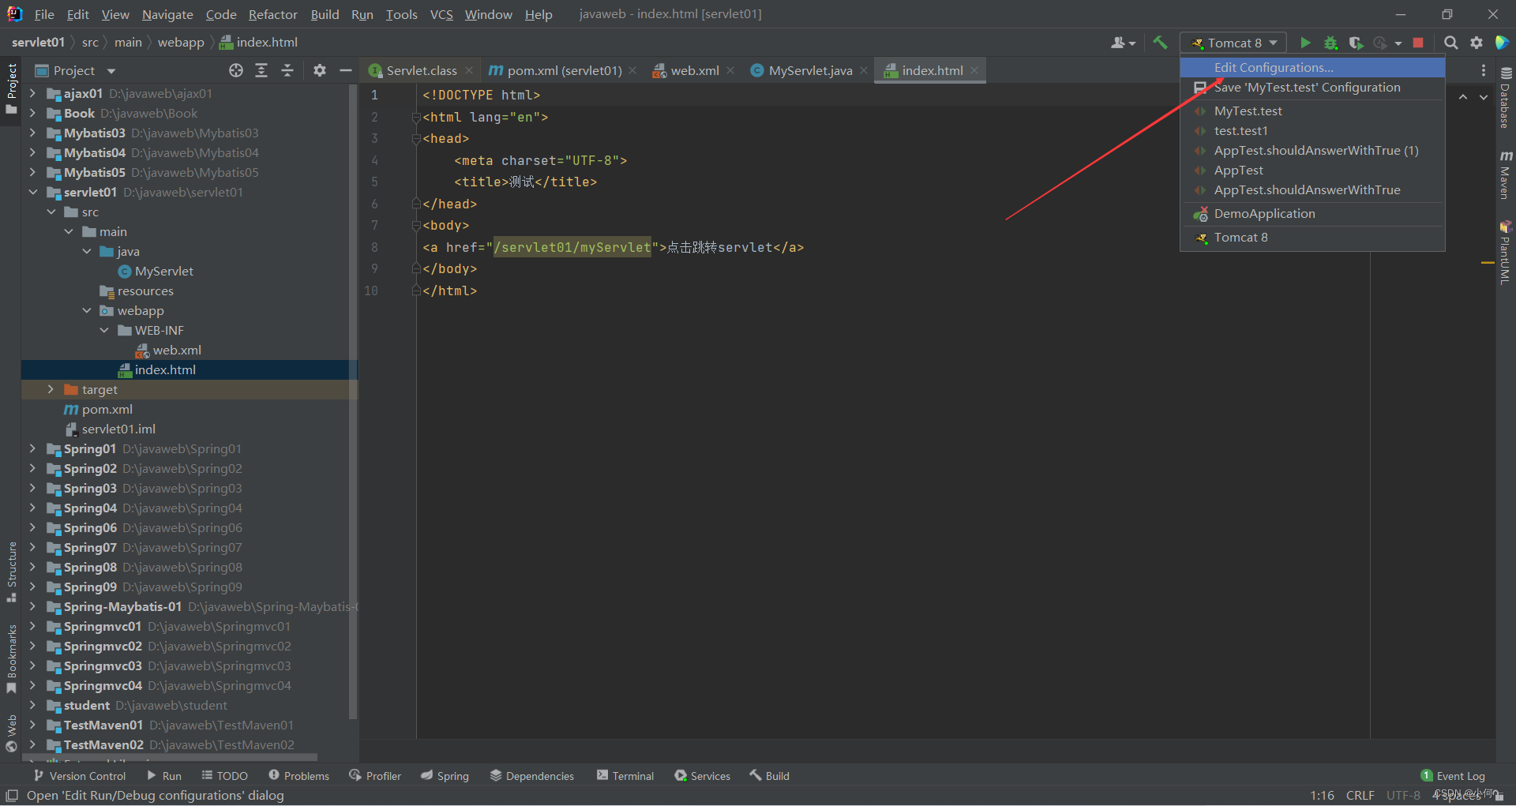
Task: Open Version Control tool window
Action: pos(79,776)
